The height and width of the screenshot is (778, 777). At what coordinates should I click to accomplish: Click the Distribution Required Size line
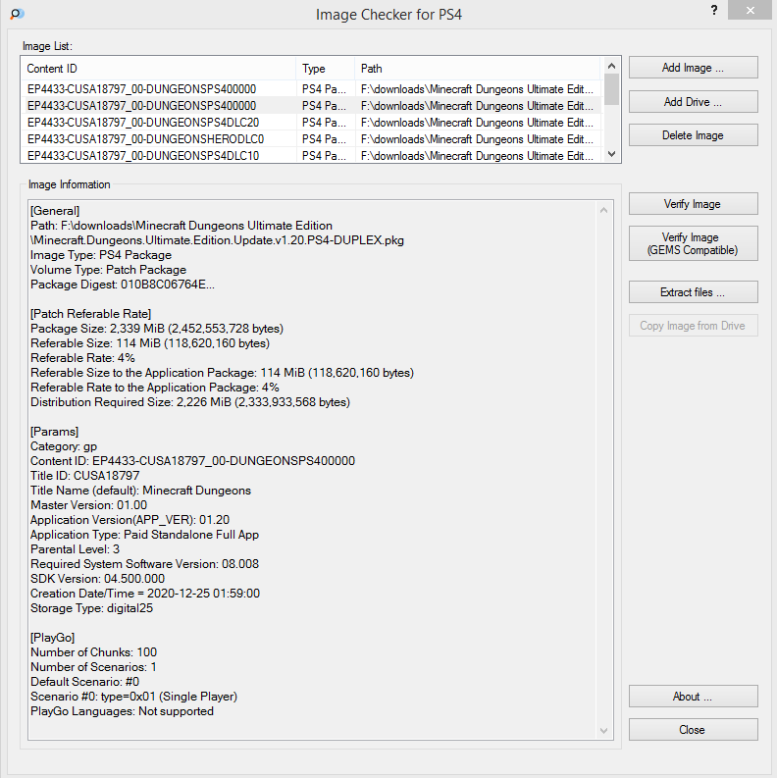point(190,402)
